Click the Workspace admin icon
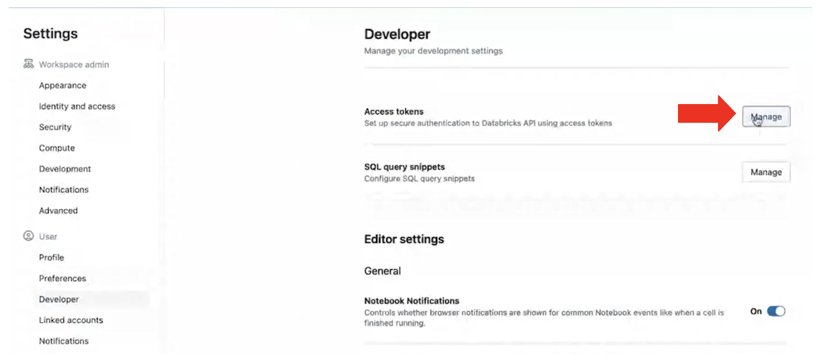Image resolution: width=822 pixels, height=359 pixels. point(28,64)
